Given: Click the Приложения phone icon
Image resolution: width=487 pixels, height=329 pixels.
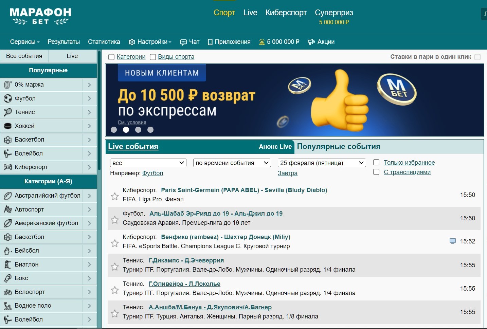Looking at the screenshot, I should [210, 42].
